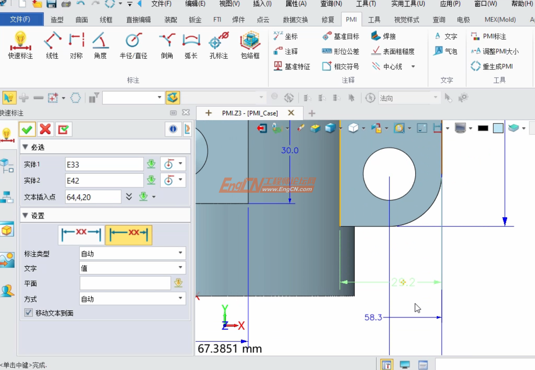
Task: Open the 中心线 dropdown arrow
Action: coord(413,66)
